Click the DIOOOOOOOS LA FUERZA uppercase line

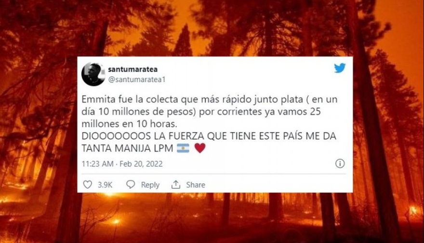(x=209, y=136)
